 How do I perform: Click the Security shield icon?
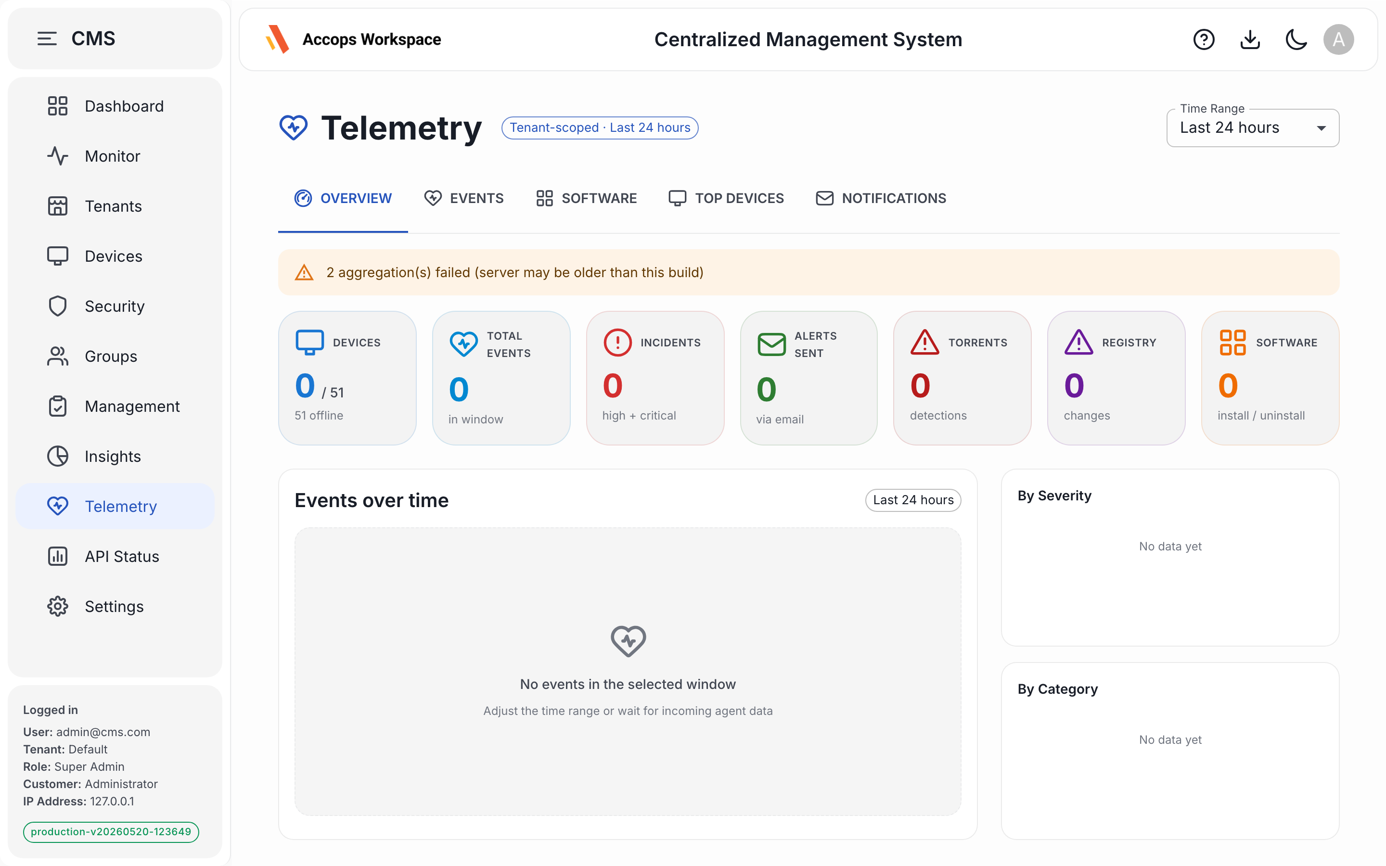coord(57,306)
